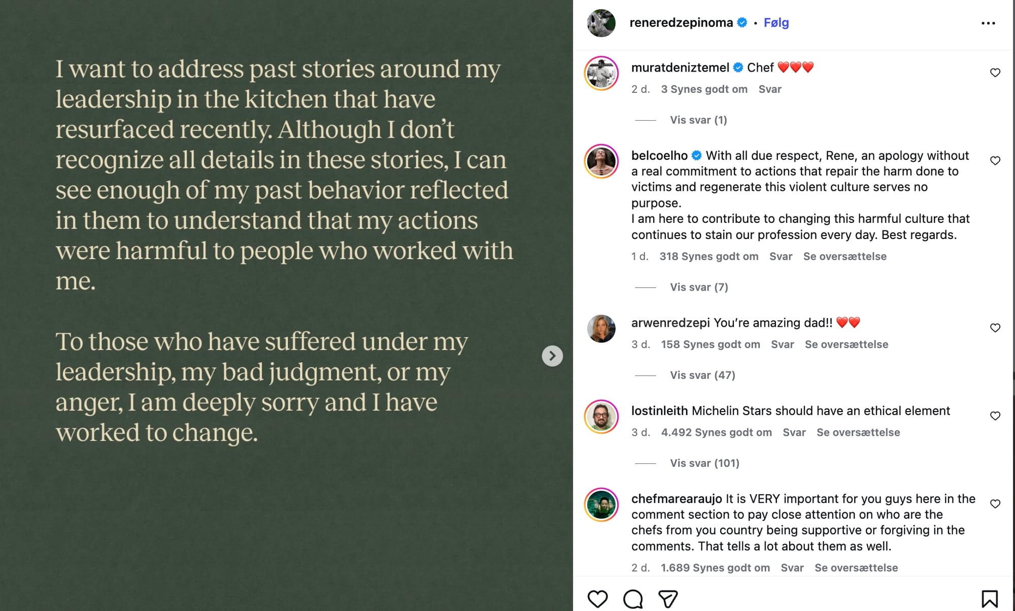Open renéredzepinoma profile picture

pyautogui.click(x=601, y=23)
